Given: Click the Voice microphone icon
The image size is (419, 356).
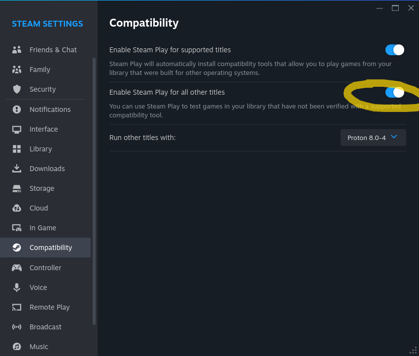Looking at the screenshot, I should [16, 287].
